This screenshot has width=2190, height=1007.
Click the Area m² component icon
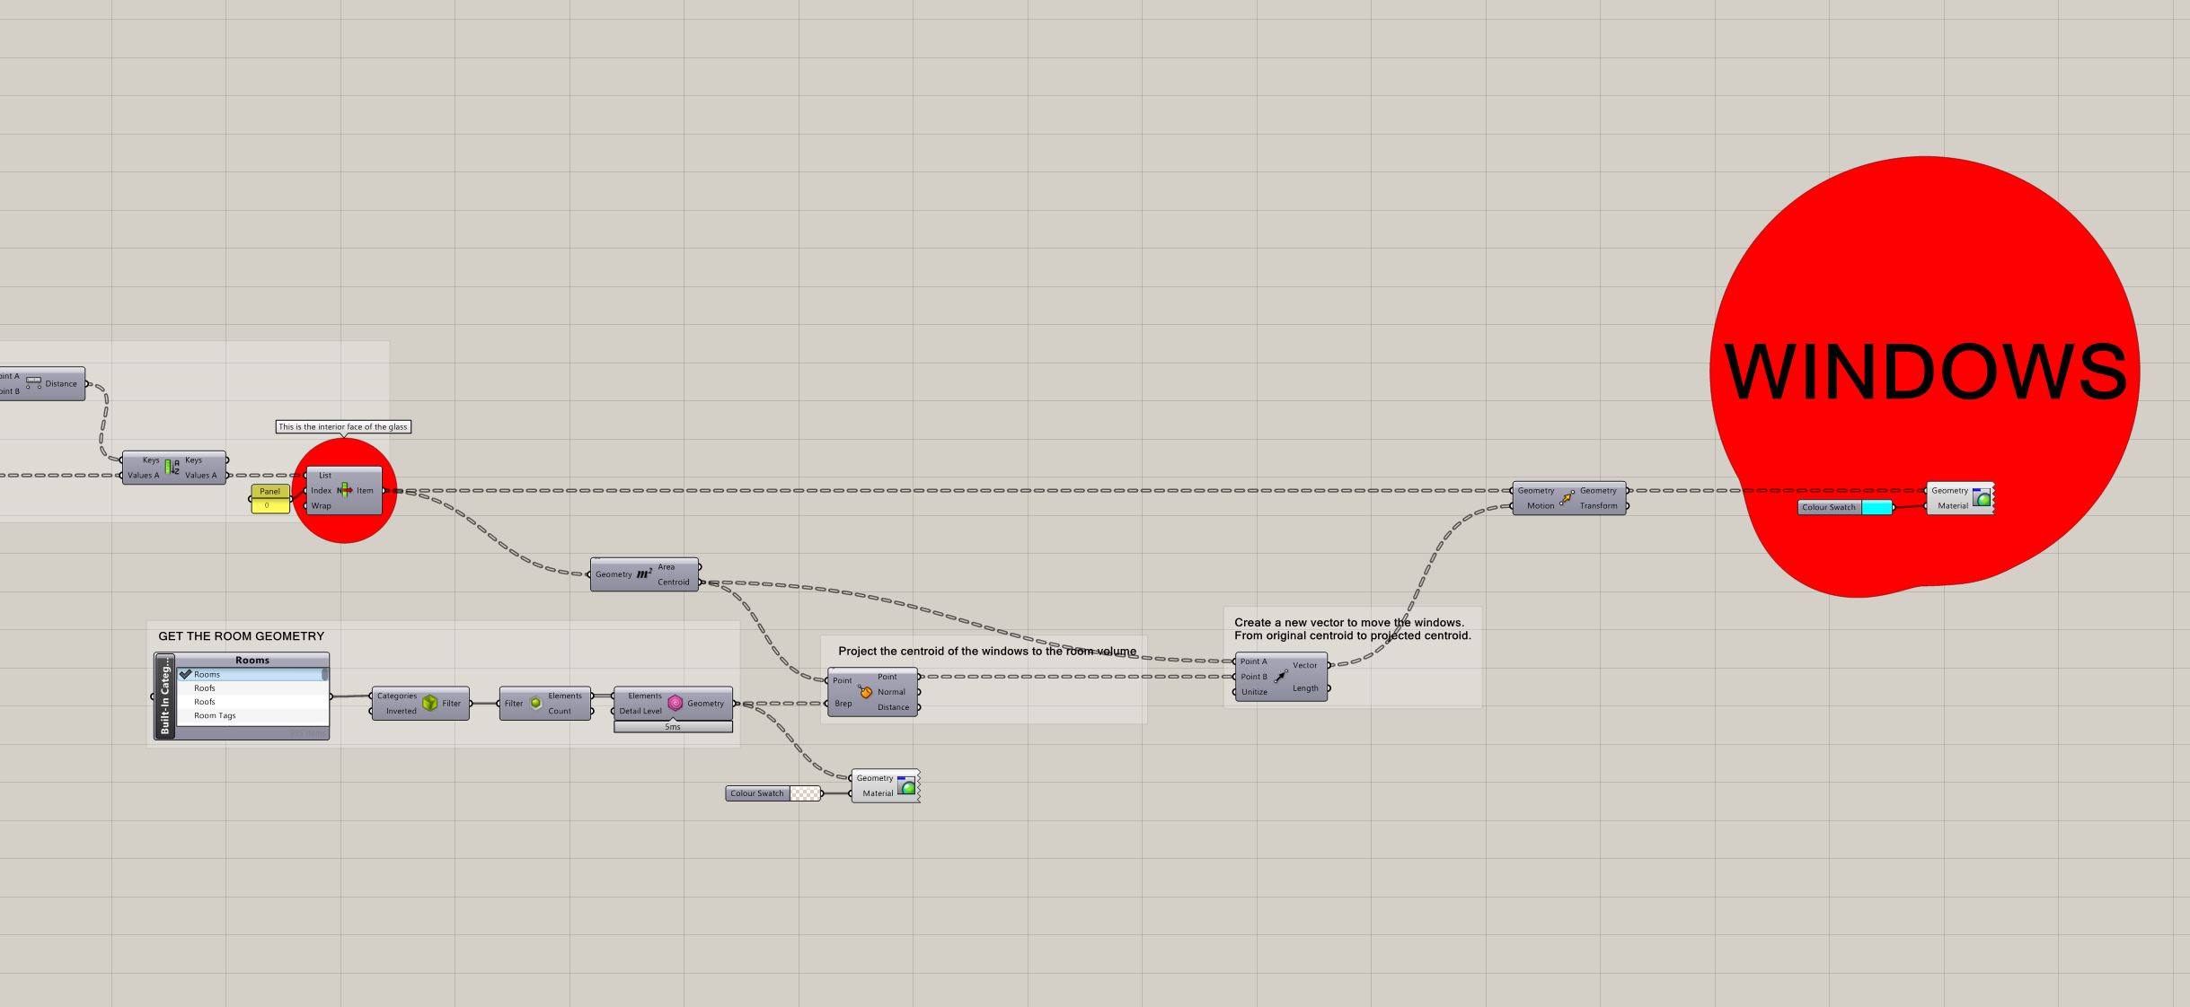(x=644, y=574)
